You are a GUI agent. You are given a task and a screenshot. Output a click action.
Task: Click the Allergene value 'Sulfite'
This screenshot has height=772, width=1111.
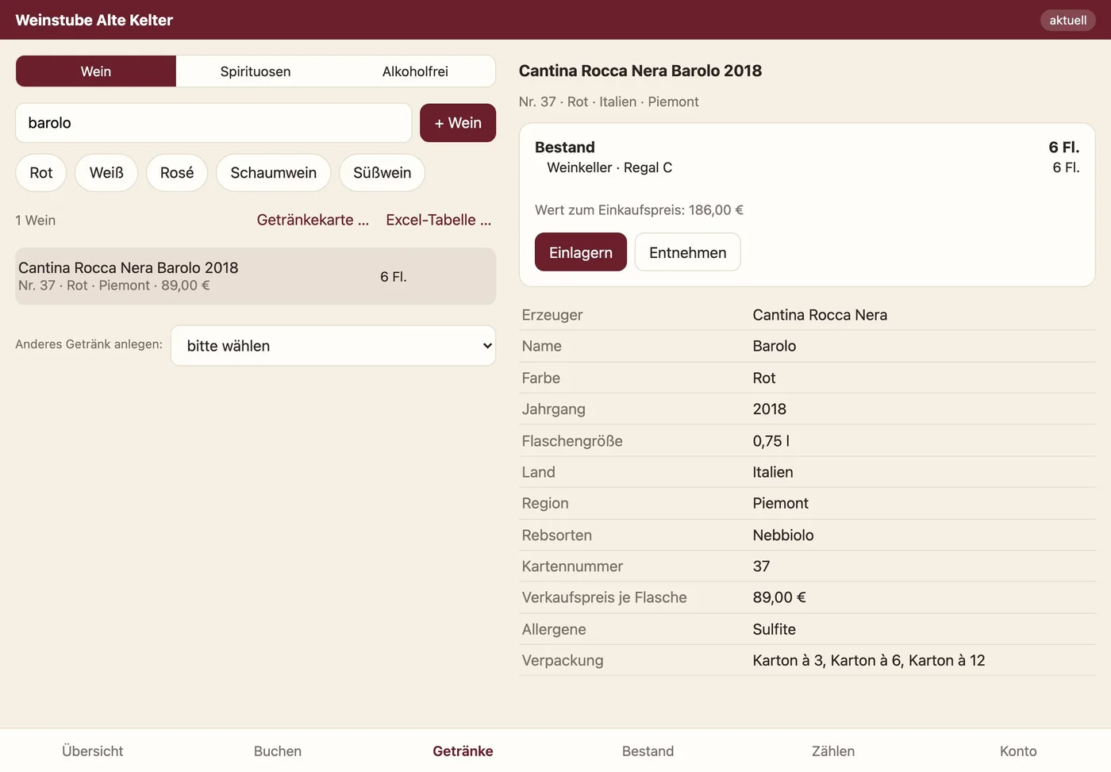775,629
